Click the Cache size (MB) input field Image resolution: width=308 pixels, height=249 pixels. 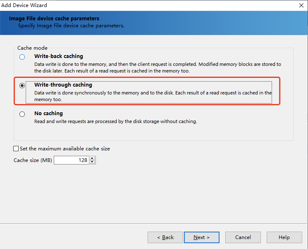71,160
